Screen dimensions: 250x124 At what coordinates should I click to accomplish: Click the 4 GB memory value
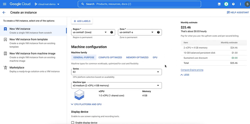click(x=145, y=96)
